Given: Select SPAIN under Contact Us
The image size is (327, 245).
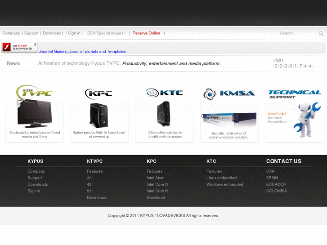Looking at the screenshot, I should 272,178.
